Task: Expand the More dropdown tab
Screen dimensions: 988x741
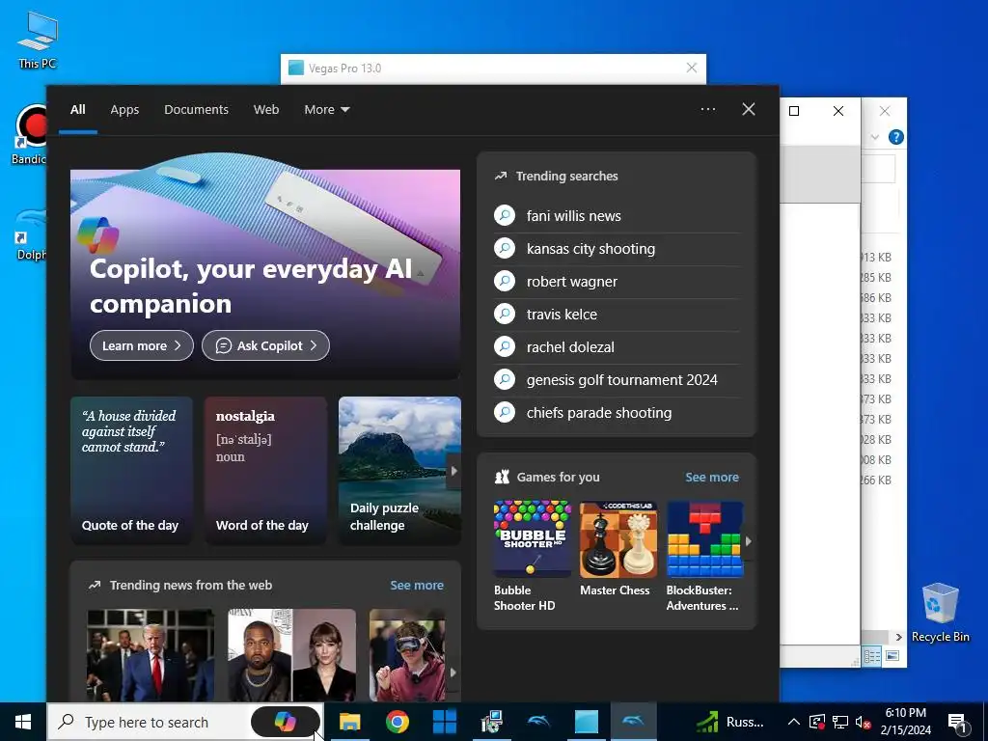Action: [x=326, y=109]
